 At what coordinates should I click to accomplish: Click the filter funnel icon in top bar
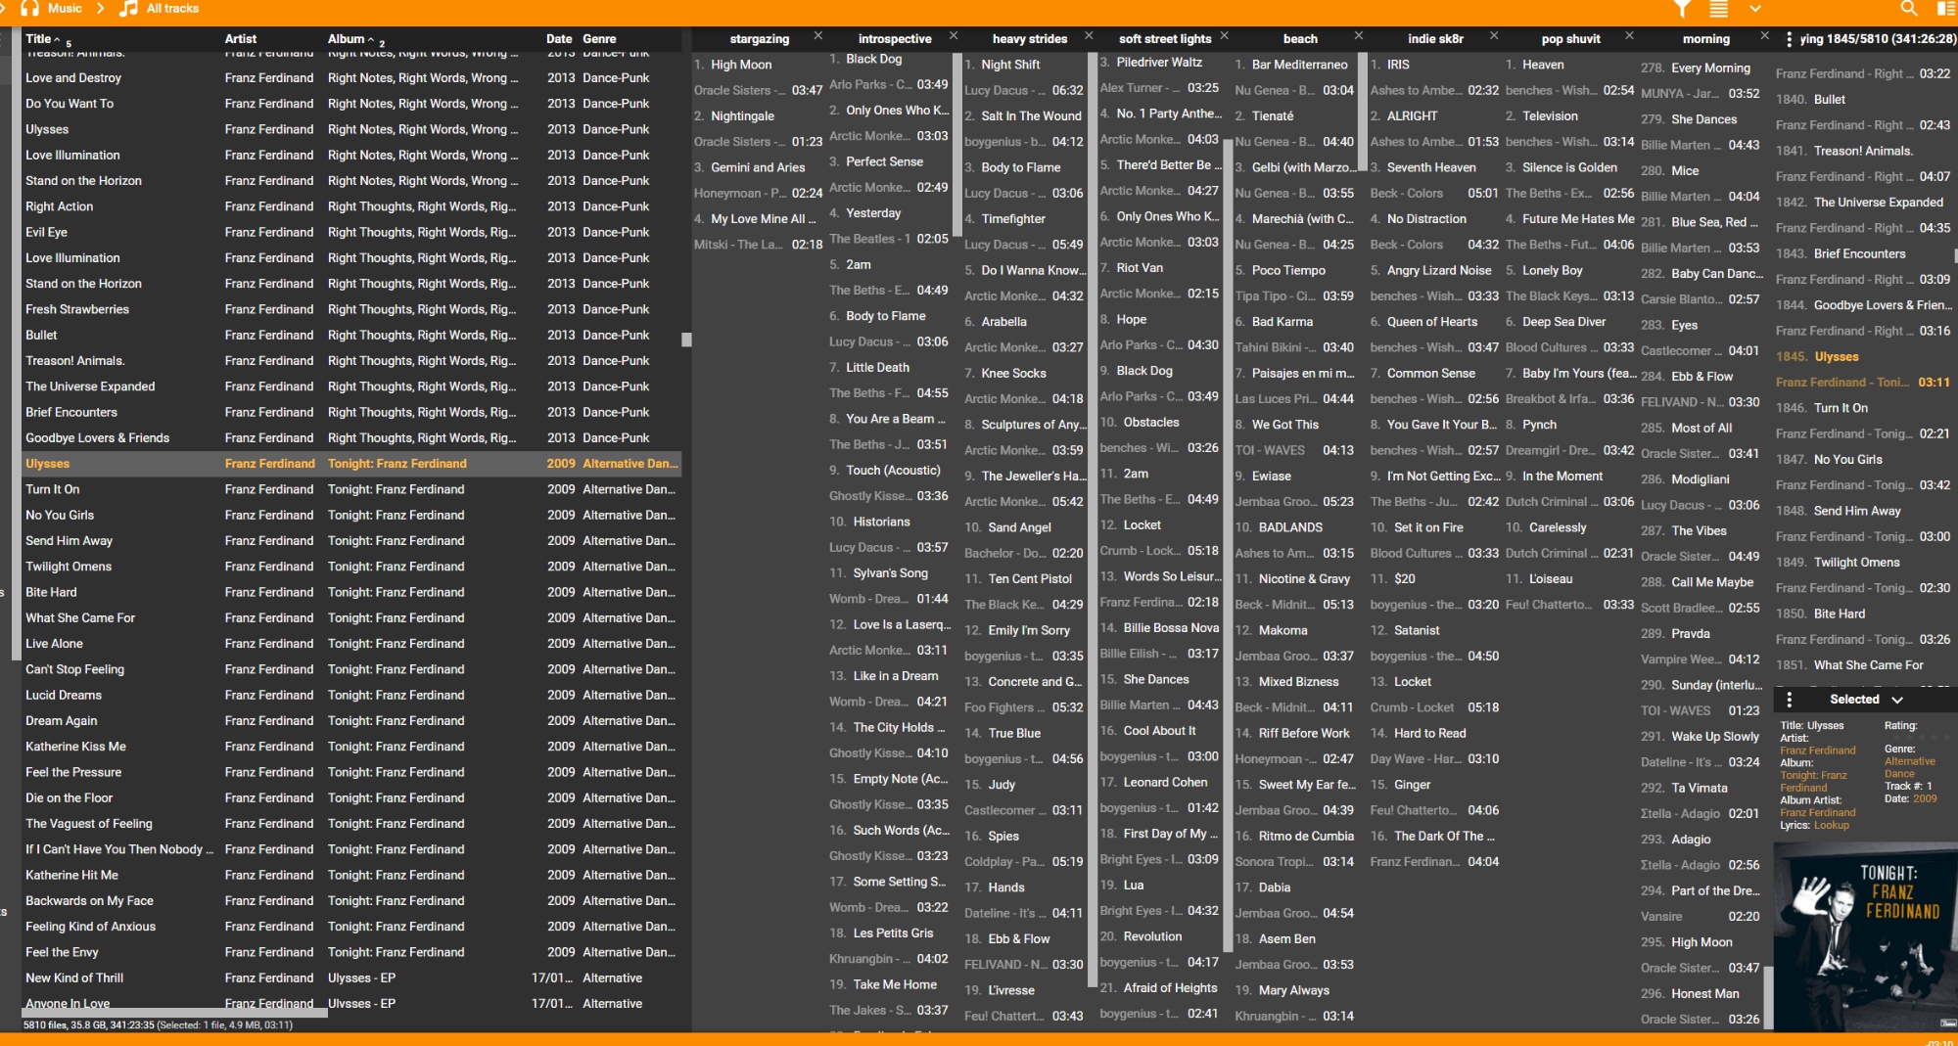pos(1681,9)
